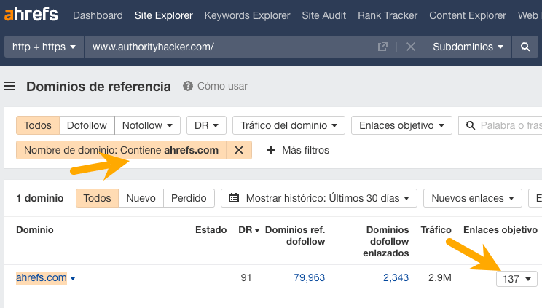Open the hamburger sidebar menu
Image resolution: width=542 pixels, height=308 pixels.
click(9, 86)
